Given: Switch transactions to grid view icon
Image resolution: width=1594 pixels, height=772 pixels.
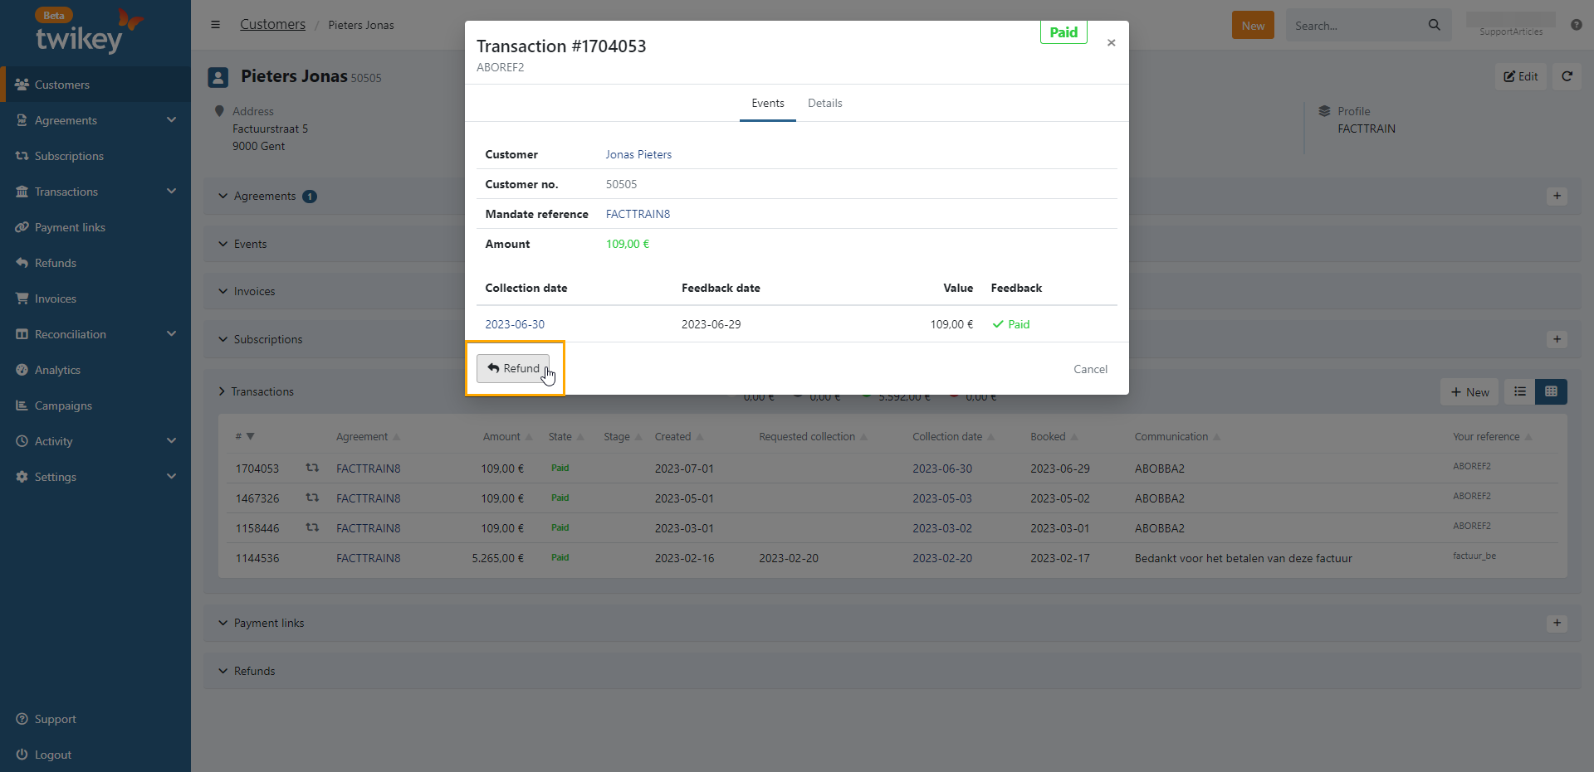Looking at the screenshot, I should (x=1551, y=392).
